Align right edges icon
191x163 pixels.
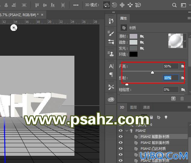click(x=14, y=5)
